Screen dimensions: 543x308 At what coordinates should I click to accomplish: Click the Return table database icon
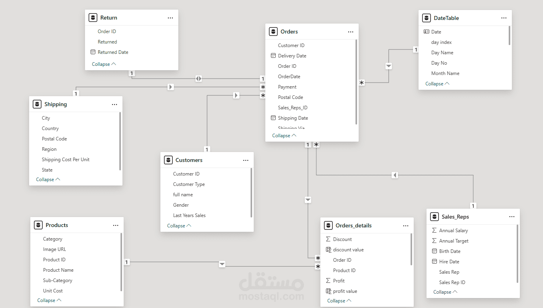(x=93, y=18)
